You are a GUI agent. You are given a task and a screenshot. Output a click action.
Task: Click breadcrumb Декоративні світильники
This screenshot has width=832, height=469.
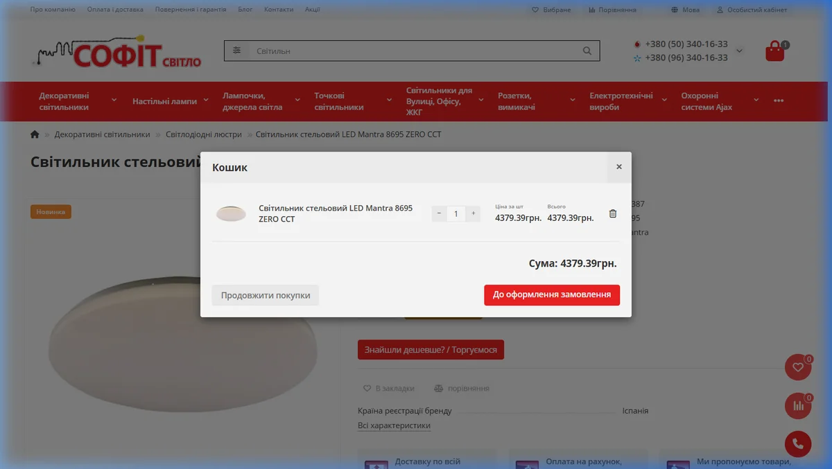102,134
